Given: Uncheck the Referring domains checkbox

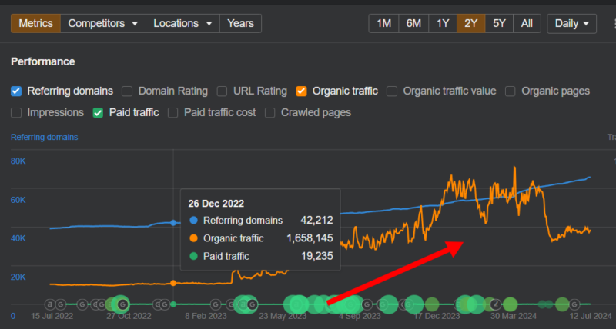Looking at the screenshot, I should click(16, 91).
